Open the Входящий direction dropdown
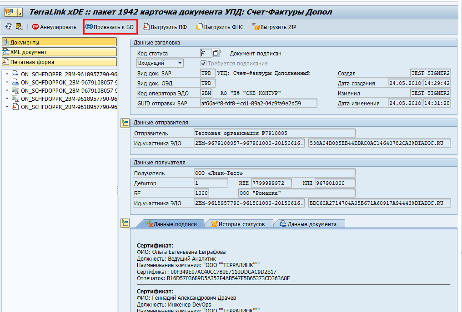The height and width of the screenshot is (312, 462). [x=160, y=63]
